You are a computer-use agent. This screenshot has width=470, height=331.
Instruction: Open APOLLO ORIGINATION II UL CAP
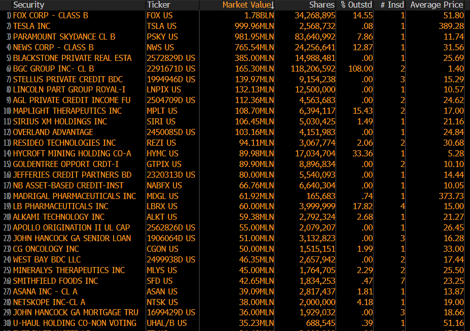[x=71, y=228]
